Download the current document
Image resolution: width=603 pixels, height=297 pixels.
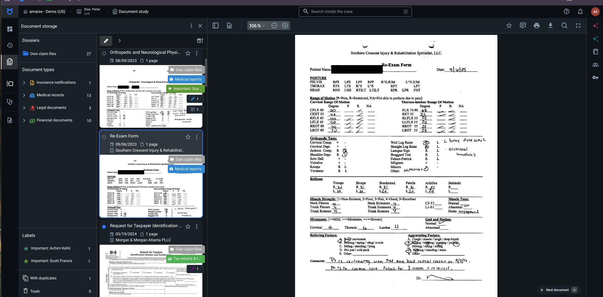pos(551,25)
